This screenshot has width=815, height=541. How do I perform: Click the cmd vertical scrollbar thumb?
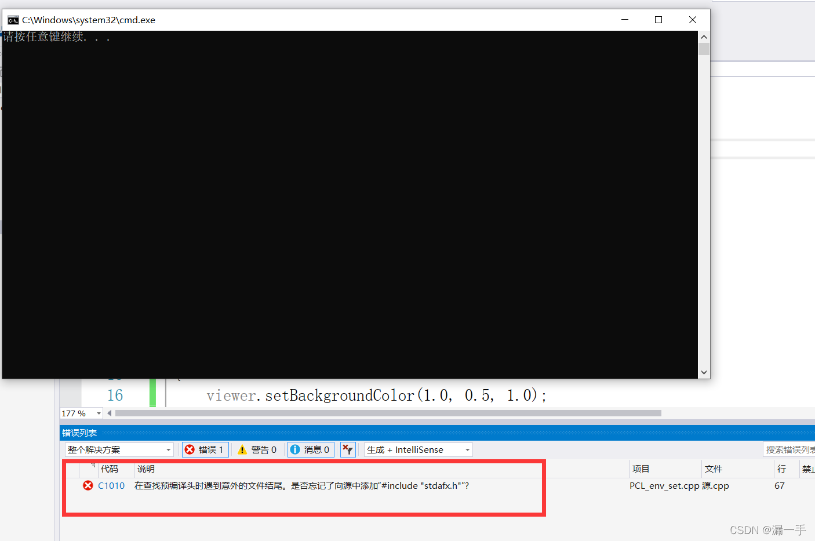tap(704, 49)
